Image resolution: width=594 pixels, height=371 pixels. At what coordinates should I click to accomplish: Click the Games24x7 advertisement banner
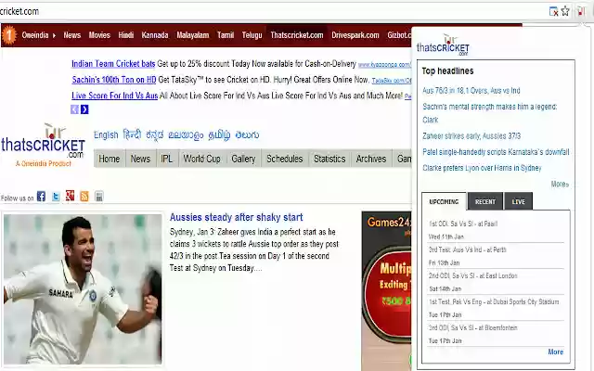[386, 290]
